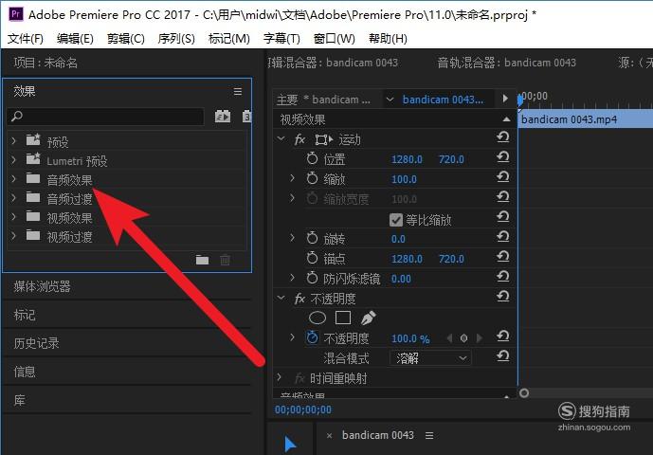653x455 pixels.
Task: Toggle the fx switch for 不透明度 effect
Action: pyautogui.click(x=299, y=299)
